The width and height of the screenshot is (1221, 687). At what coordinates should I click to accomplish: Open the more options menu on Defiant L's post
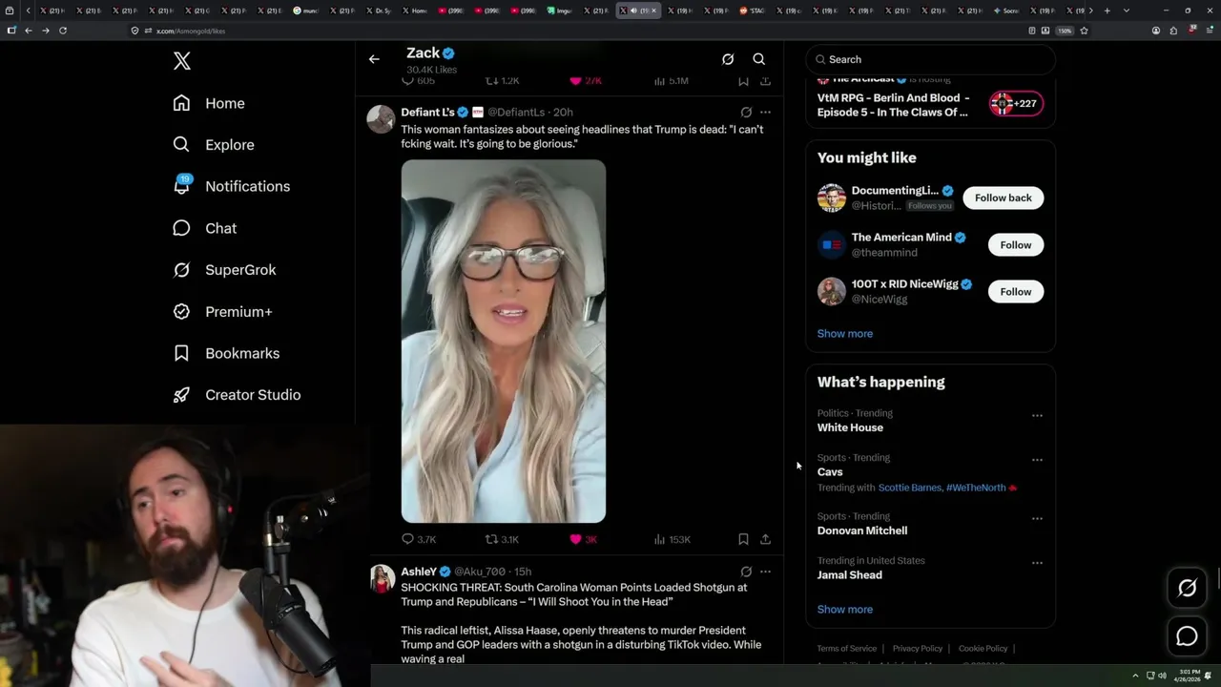(x=765, y=113)
